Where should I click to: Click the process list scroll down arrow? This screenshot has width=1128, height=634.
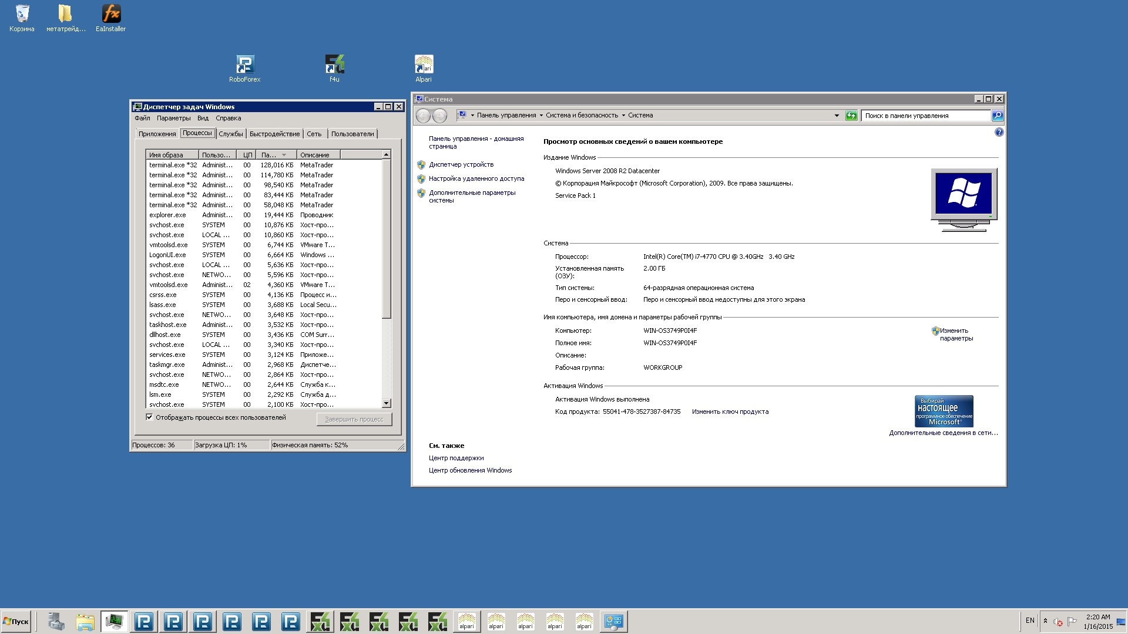point(386,403)
